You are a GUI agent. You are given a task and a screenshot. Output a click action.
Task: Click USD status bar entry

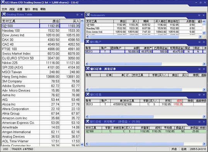5,149
